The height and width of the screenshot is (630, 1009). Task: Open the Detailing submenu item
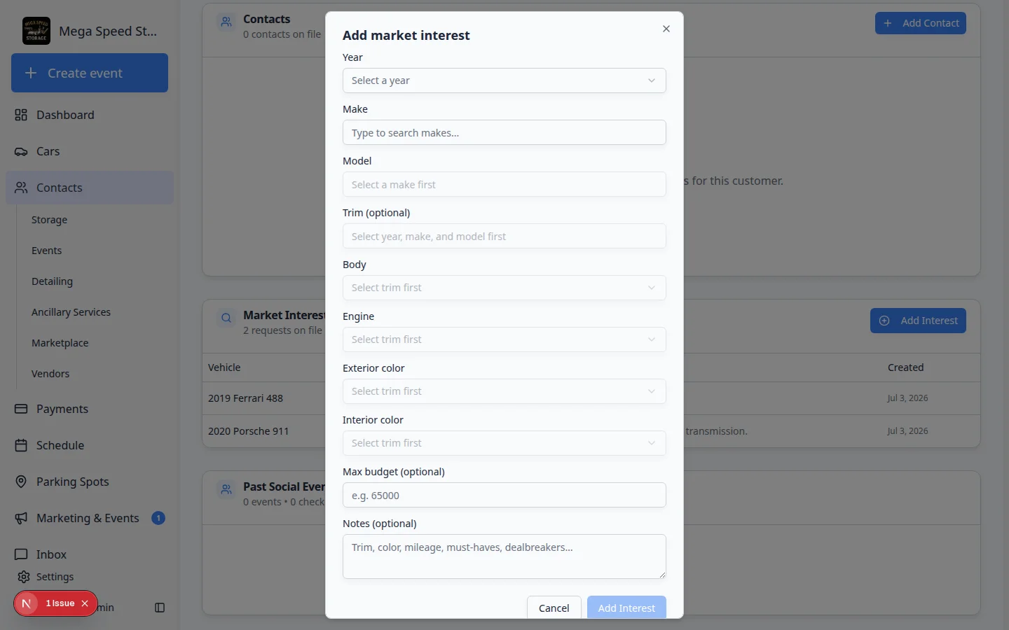(x=52, y=281)
